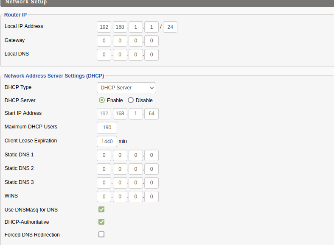Select Disable for DHCP Server
This screenshot has width=334, height=245.
(x=131, y=100)
